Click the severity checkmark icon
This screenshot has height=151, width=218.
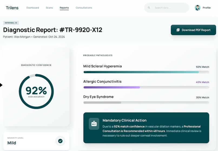coord(60,141)
